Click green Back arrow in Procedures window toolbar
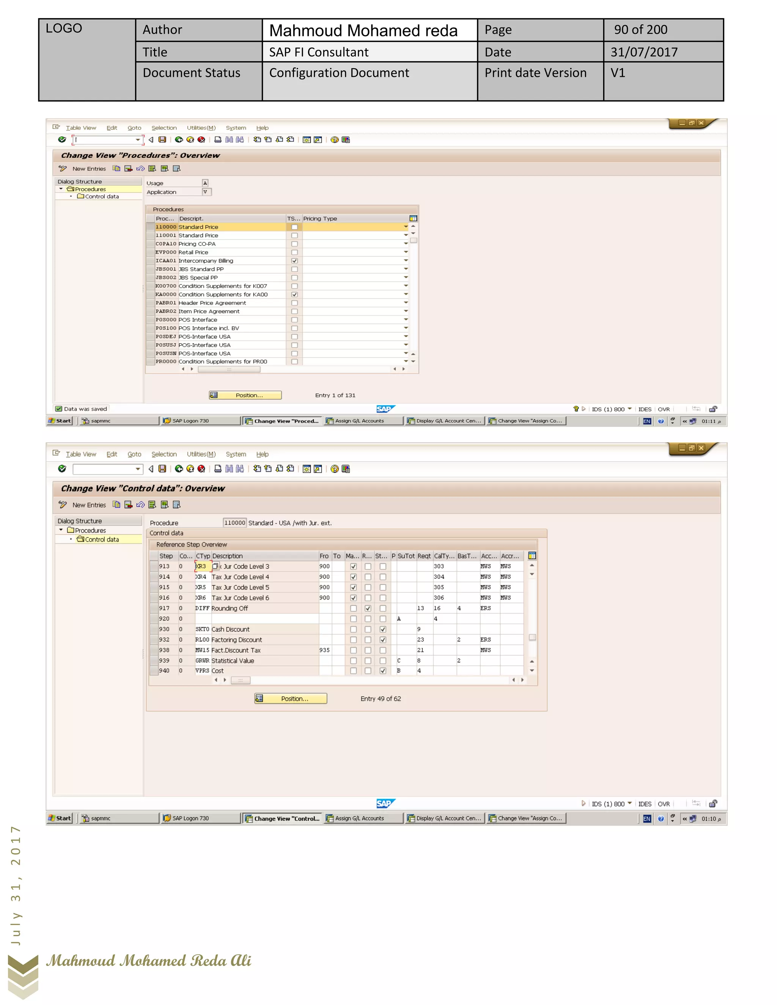The image size is (777, 1005). pos(179,140)
